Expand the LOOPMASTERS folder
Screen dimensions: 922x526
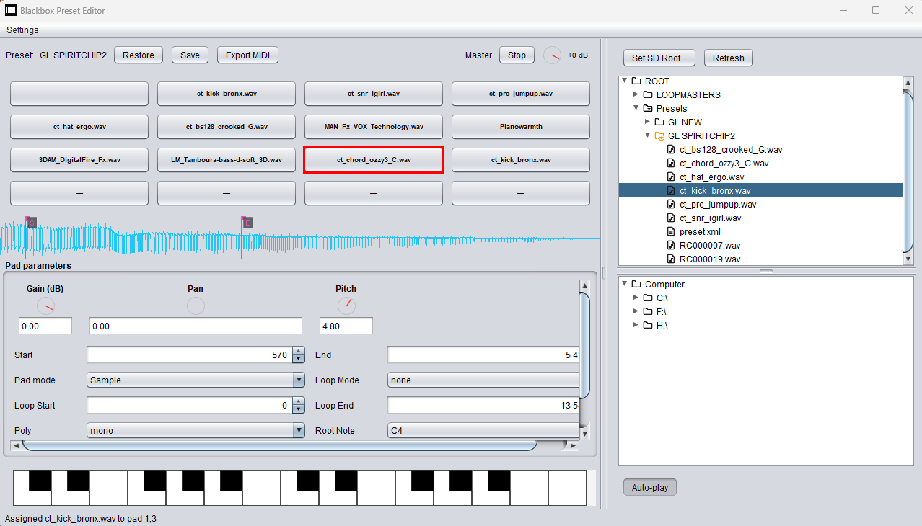click(636, 95)
